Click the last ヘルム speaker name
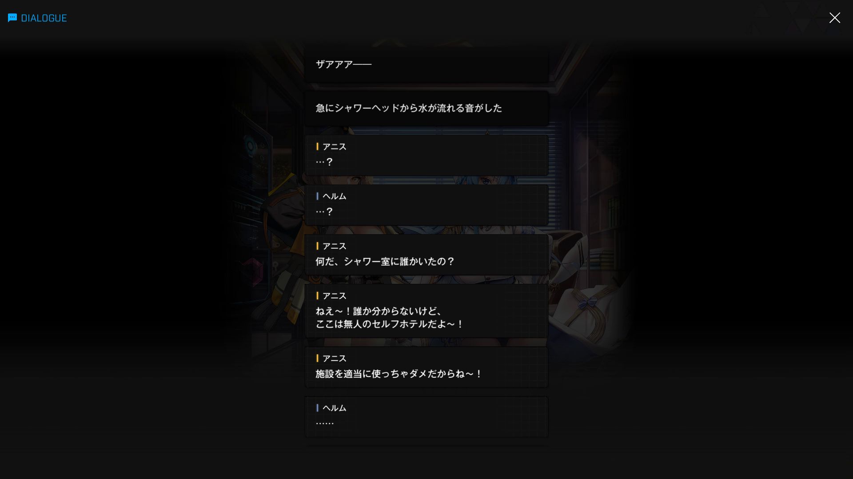The height and width of the screenshot is (479, 853). pyautogui.click(x=335, y=408)
